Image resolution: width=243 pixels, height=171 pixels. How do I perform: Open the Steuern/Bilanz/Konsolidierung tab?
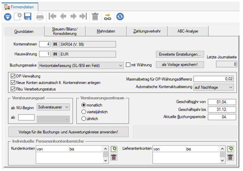point(65,31)
